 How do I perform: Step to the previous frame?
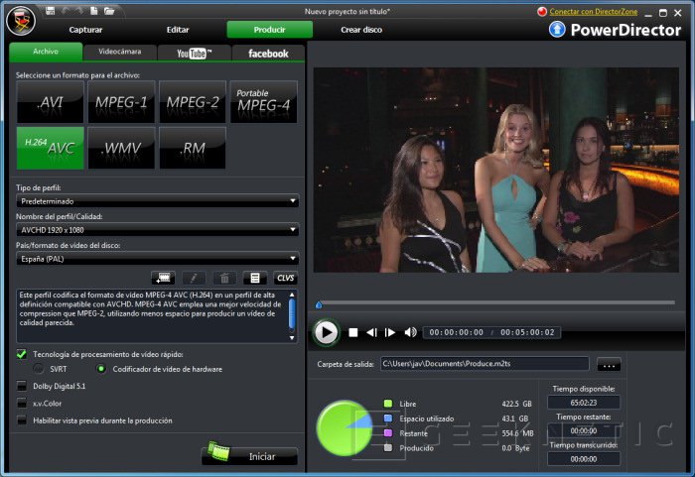[372, 332]
